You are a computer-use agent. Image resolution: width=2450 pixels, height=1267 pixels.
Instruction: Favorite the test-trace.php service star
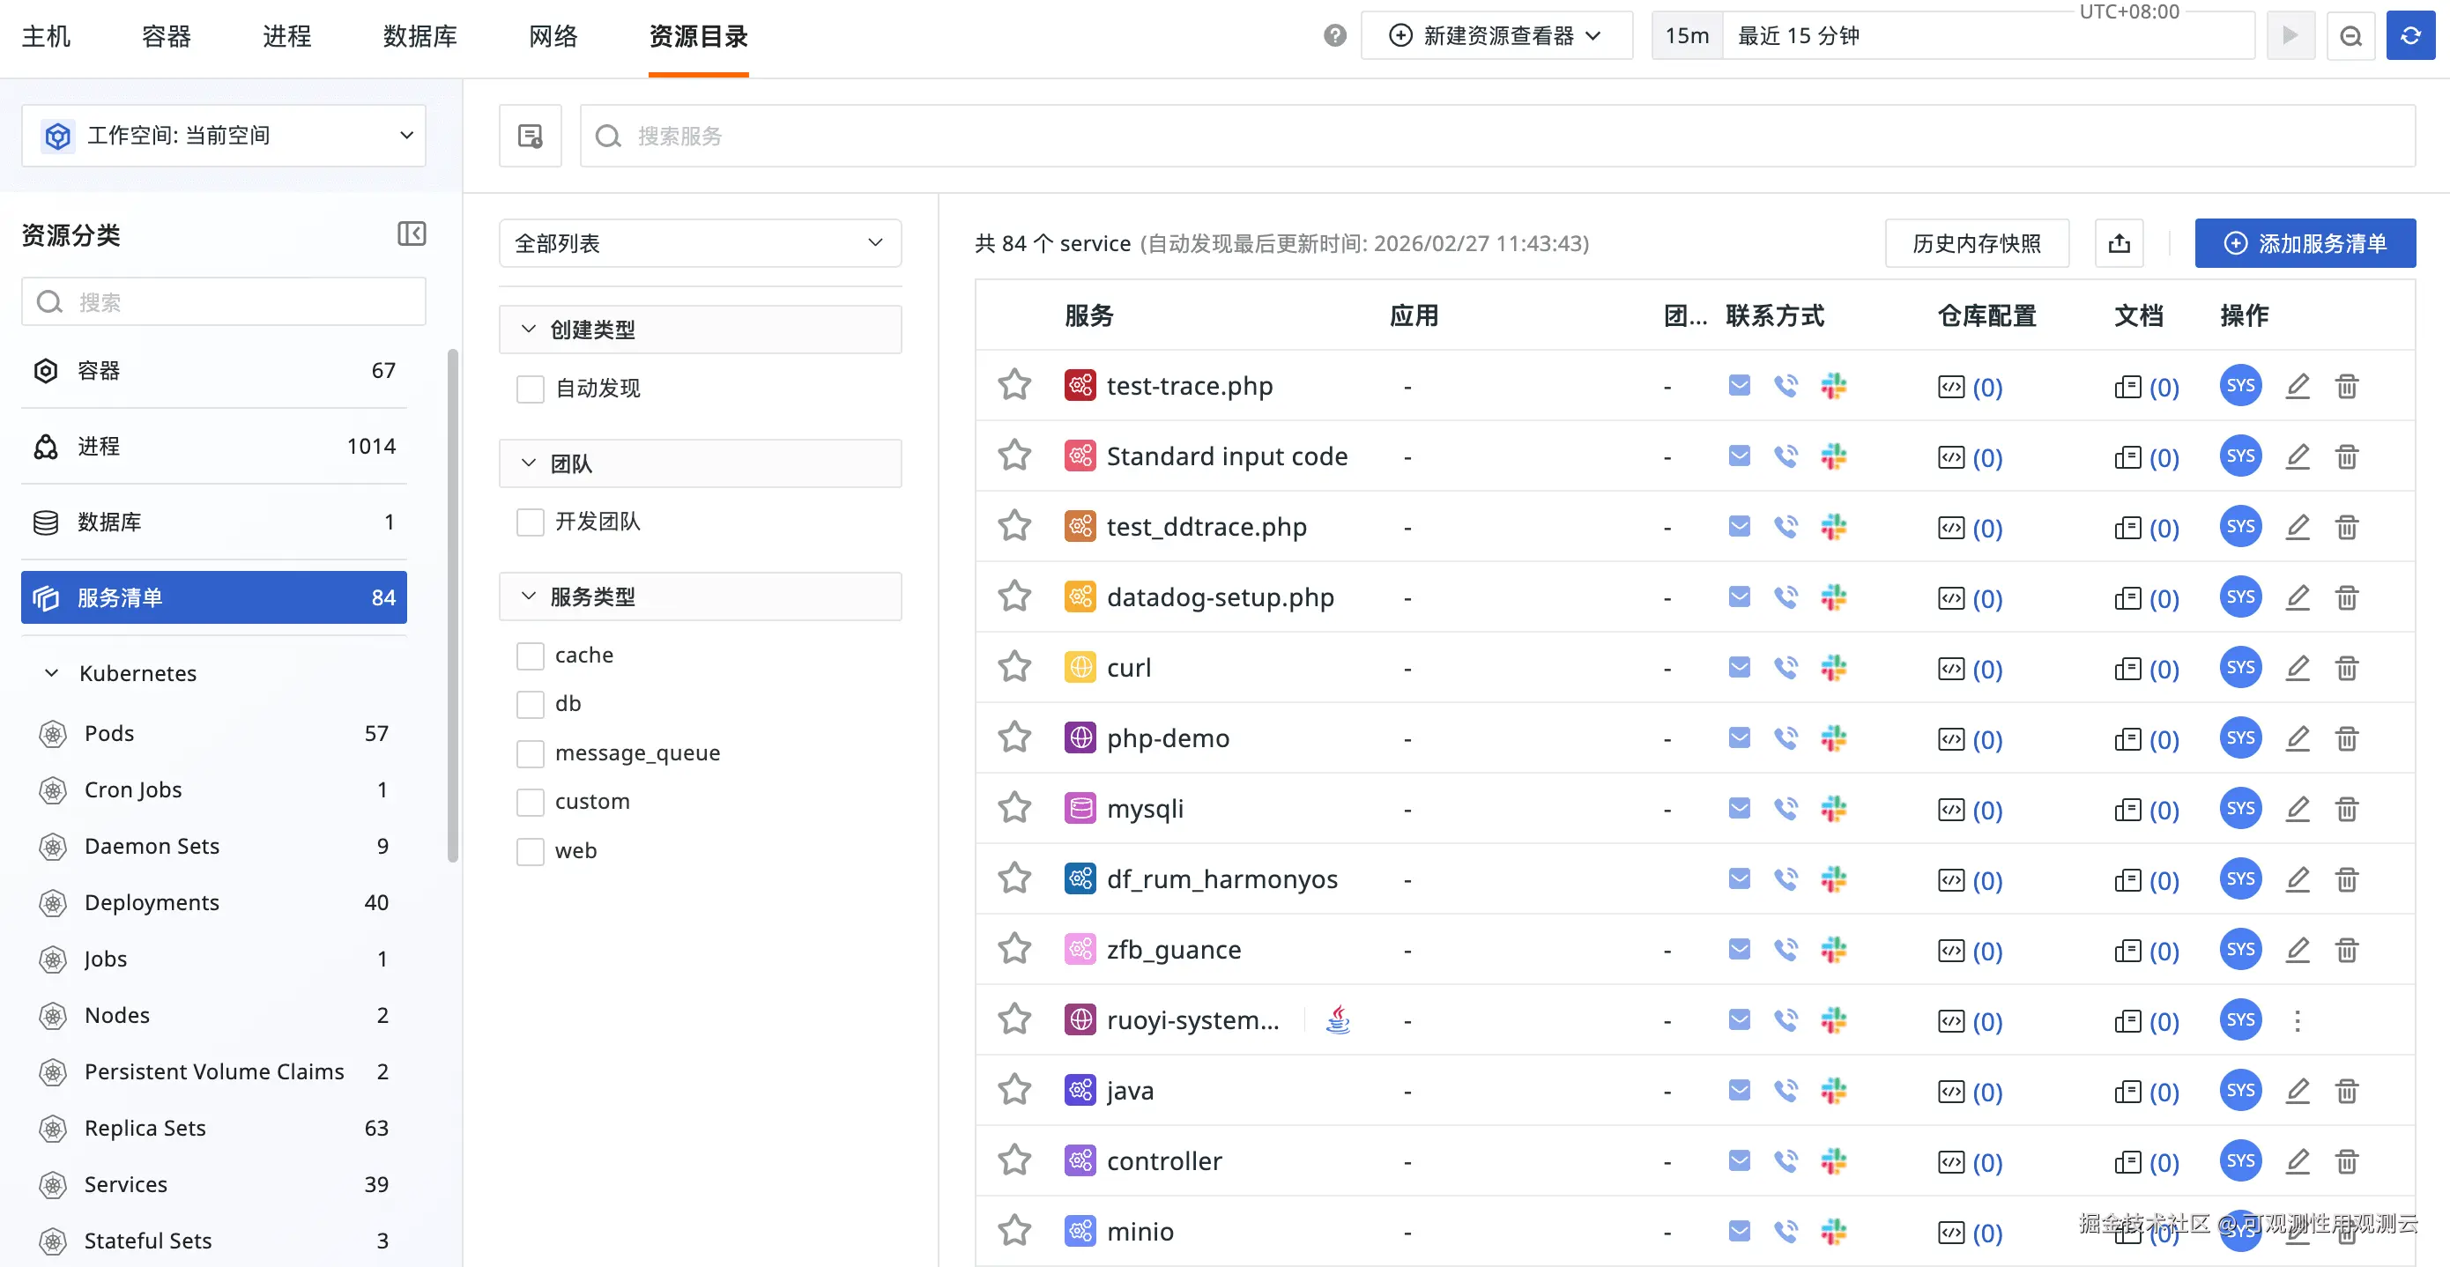[1013, 386]
